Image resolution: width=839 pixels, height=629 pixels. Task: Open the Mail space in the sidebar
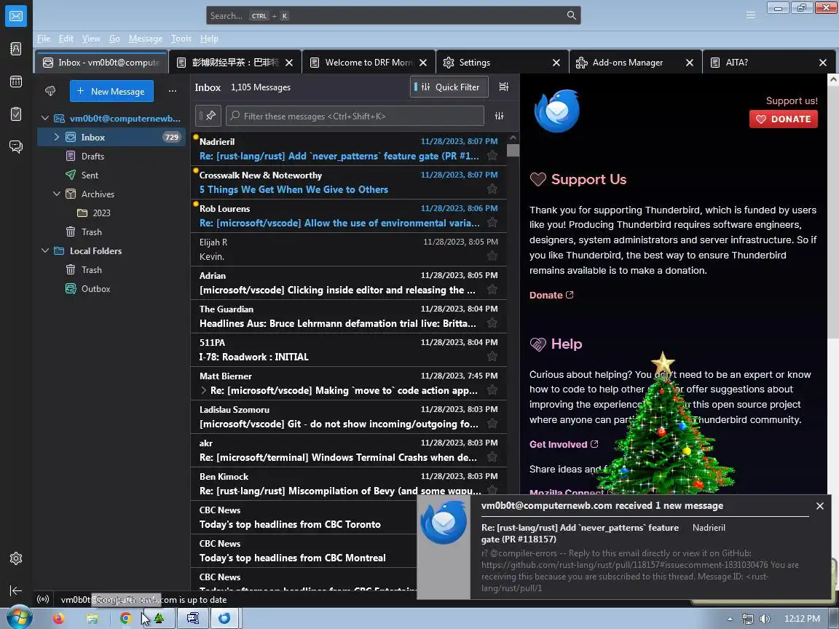pyautogui.click(x=16, y=16)
